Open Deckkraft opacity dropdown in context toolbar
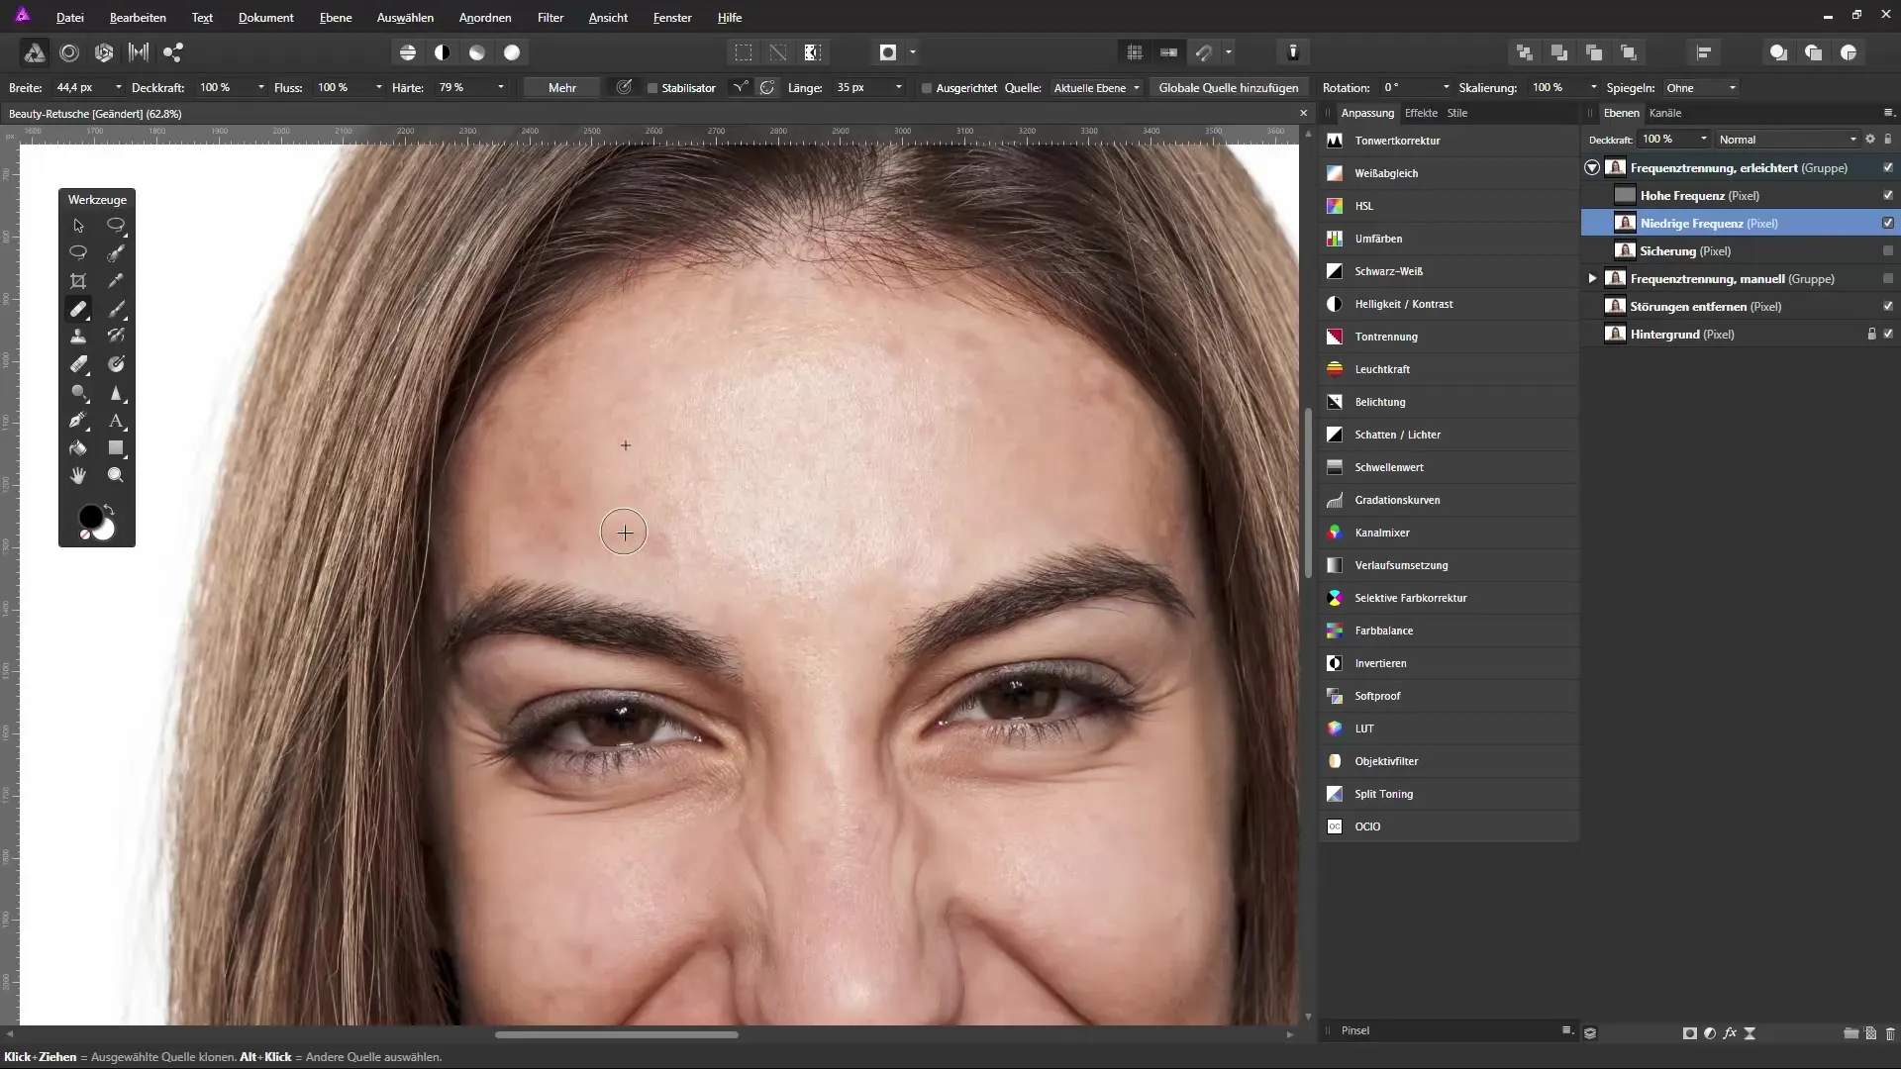 coord(261,87)
